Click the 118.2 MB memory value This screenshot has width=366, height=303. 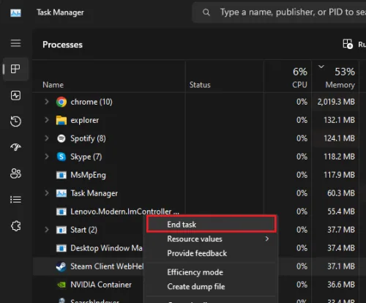[x=339, y=157]
